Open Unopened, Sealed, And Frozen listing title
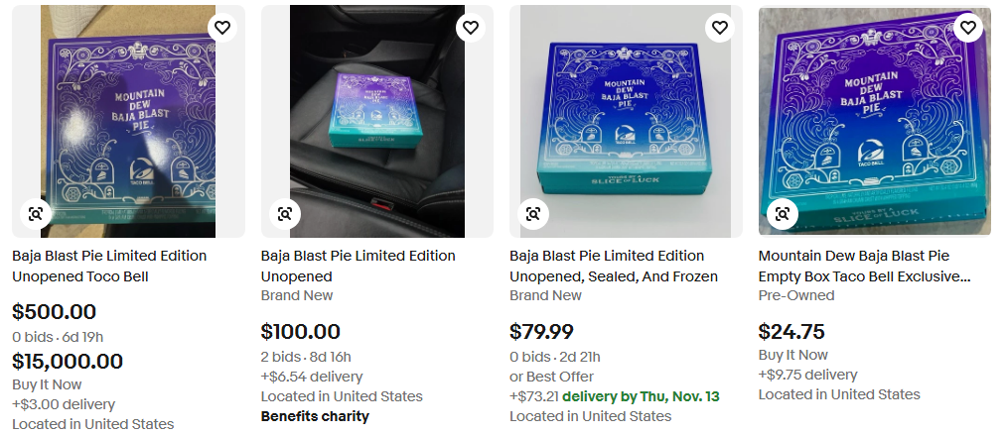This screenshot has height=435, width=1006. tap(614, 267)
